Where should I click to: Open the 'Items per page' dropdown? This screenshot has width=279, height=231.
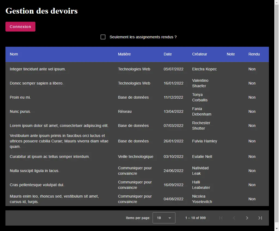tap(163, 218)
